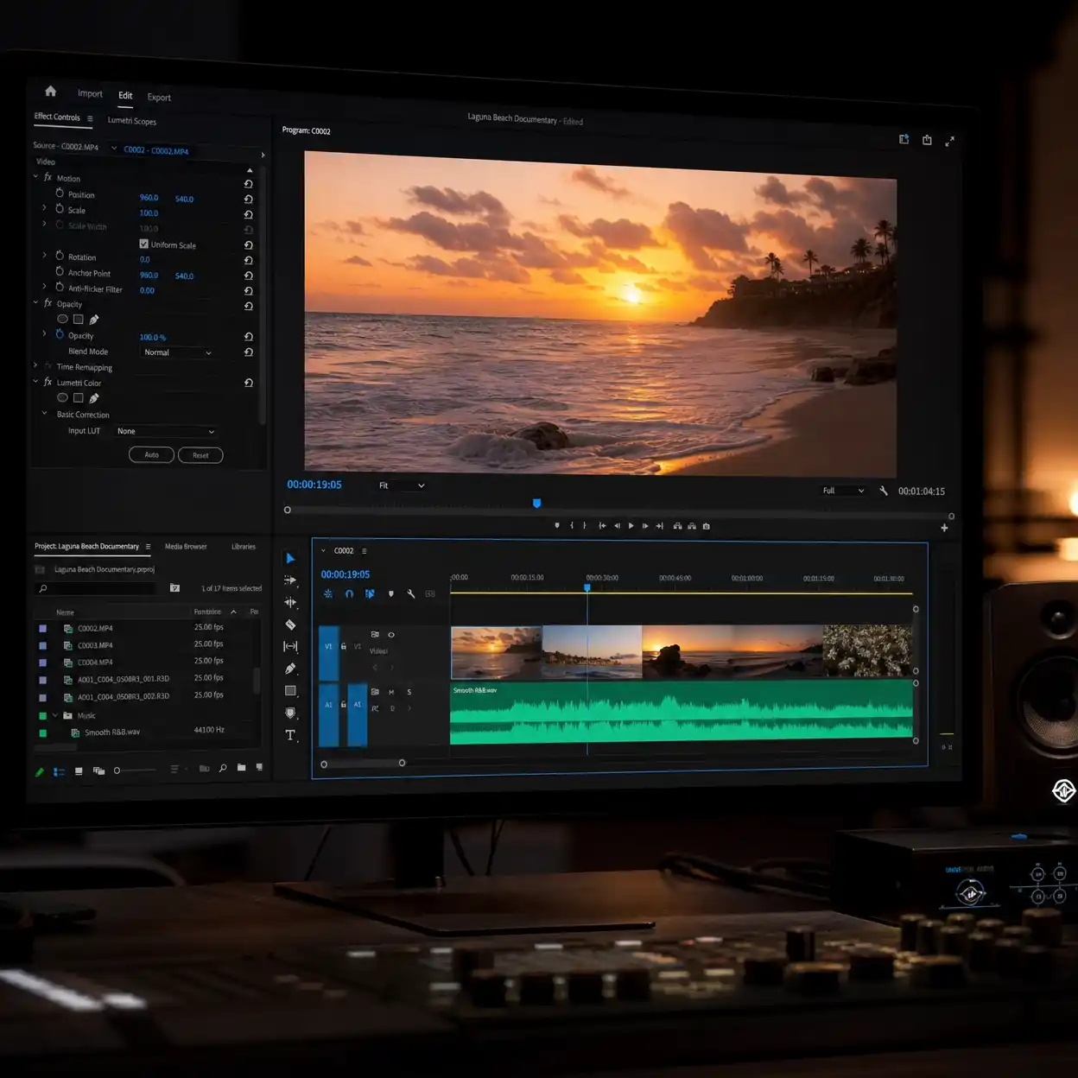Mute the A1 audio track
1078x1078 pixels.
pyautogui.click(x=391, y=692)
